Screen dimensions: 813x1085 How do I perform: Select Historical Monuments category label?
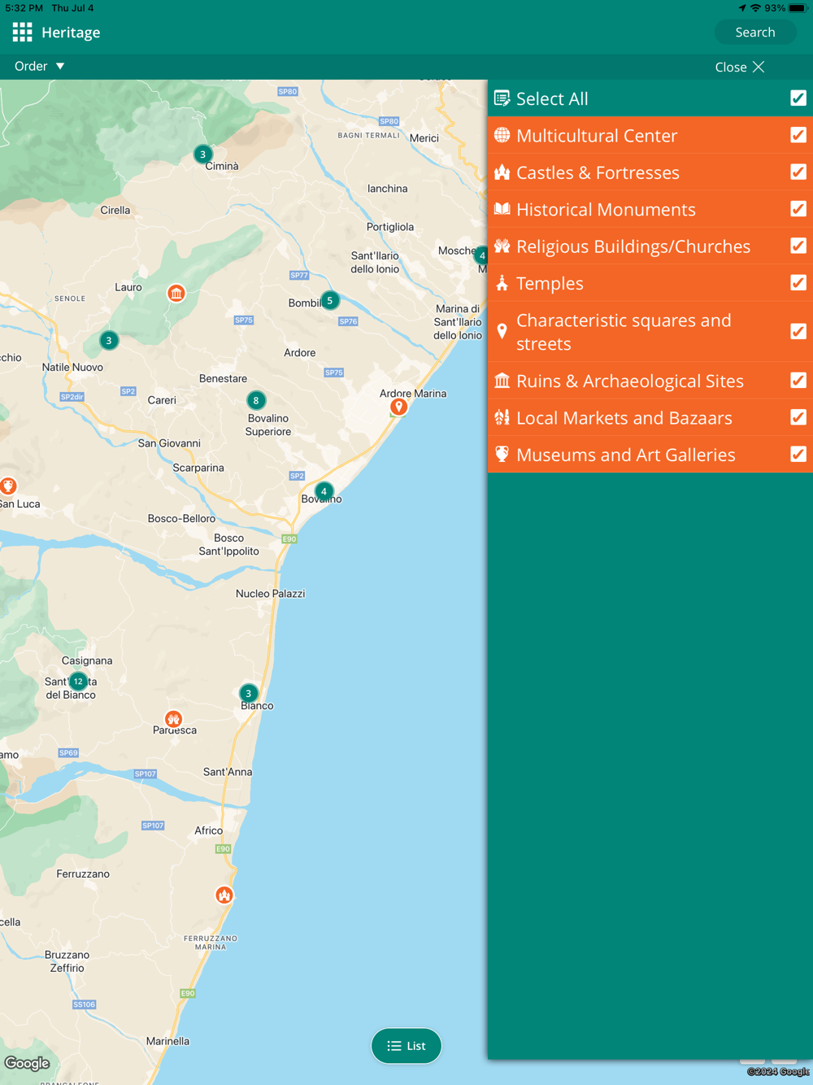(x=606, y=210)
